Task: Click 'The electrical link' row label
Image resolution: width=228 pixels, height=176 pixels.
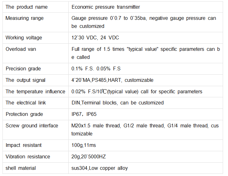Action: [26, 103]
